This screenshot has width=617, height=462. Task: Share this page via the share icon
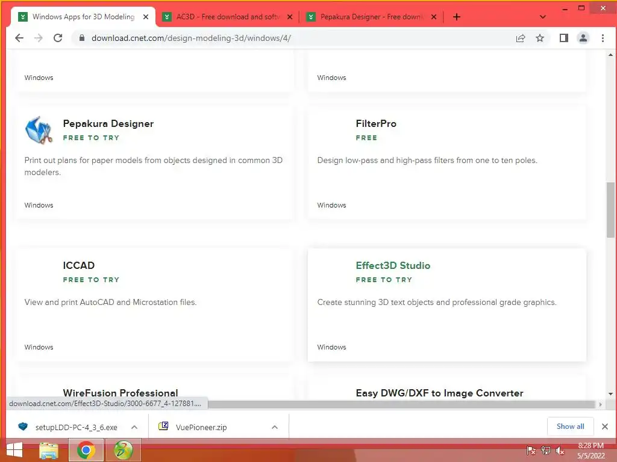tap(521, 38)
